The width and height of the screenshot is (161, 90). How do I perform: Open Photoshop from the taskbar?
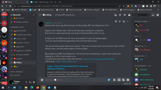click(20, 87)
